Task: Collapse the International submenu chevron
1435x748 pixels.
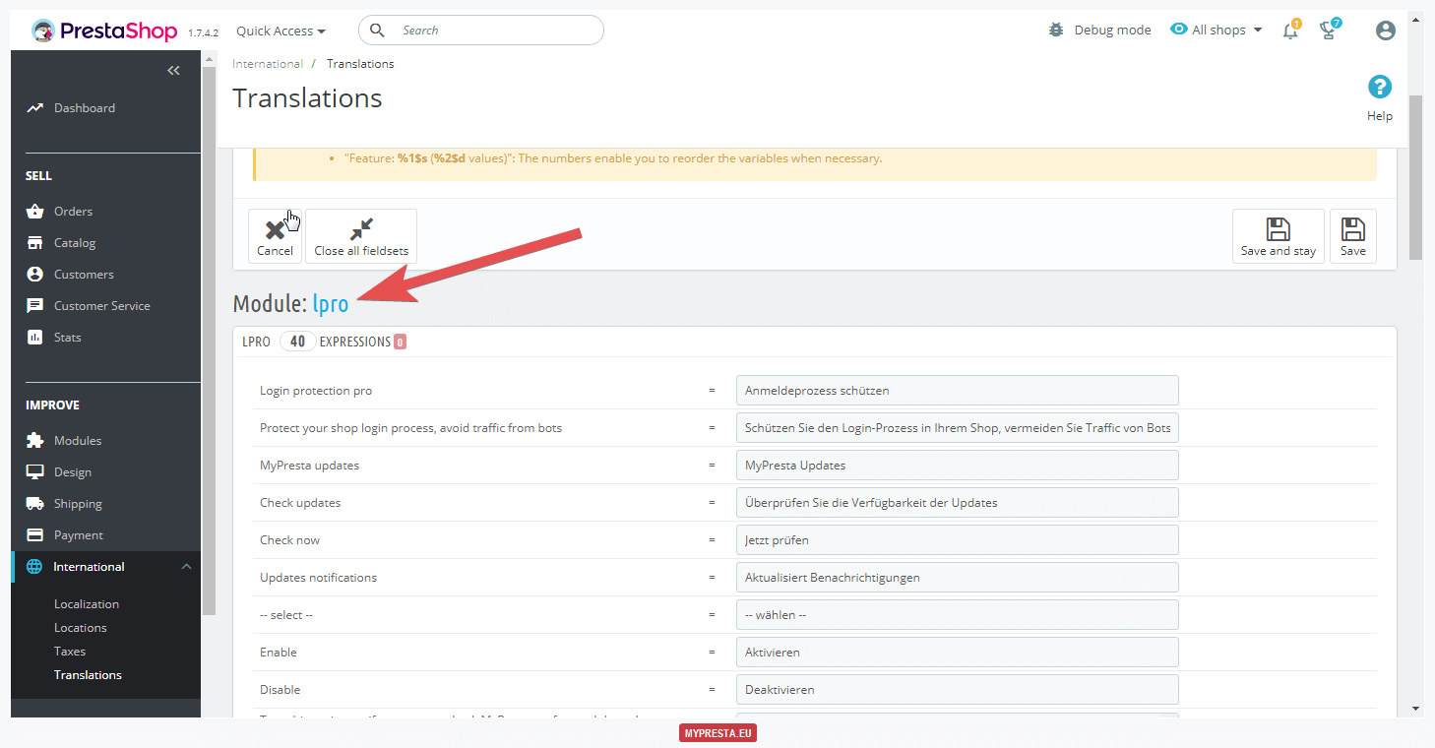Action: (x=186, y=567)
